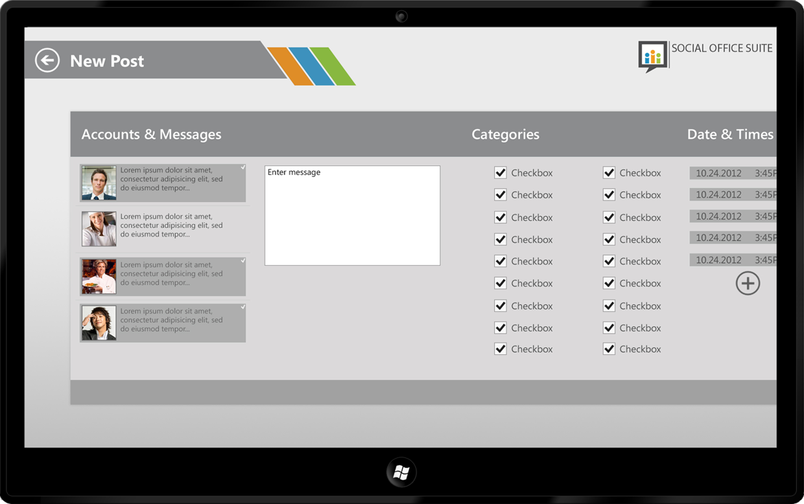The height and width of the screenshot is (504, 804).
Task: Deselect the checkmark on the first account tile
Action: point(242,167)
